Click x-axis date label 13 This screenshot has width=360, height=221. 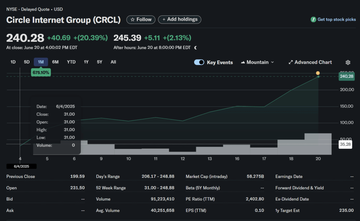[x=210, y=158]
